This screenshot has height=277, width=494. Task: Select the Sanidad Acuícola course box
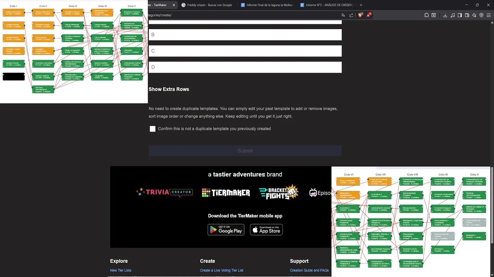411,250
